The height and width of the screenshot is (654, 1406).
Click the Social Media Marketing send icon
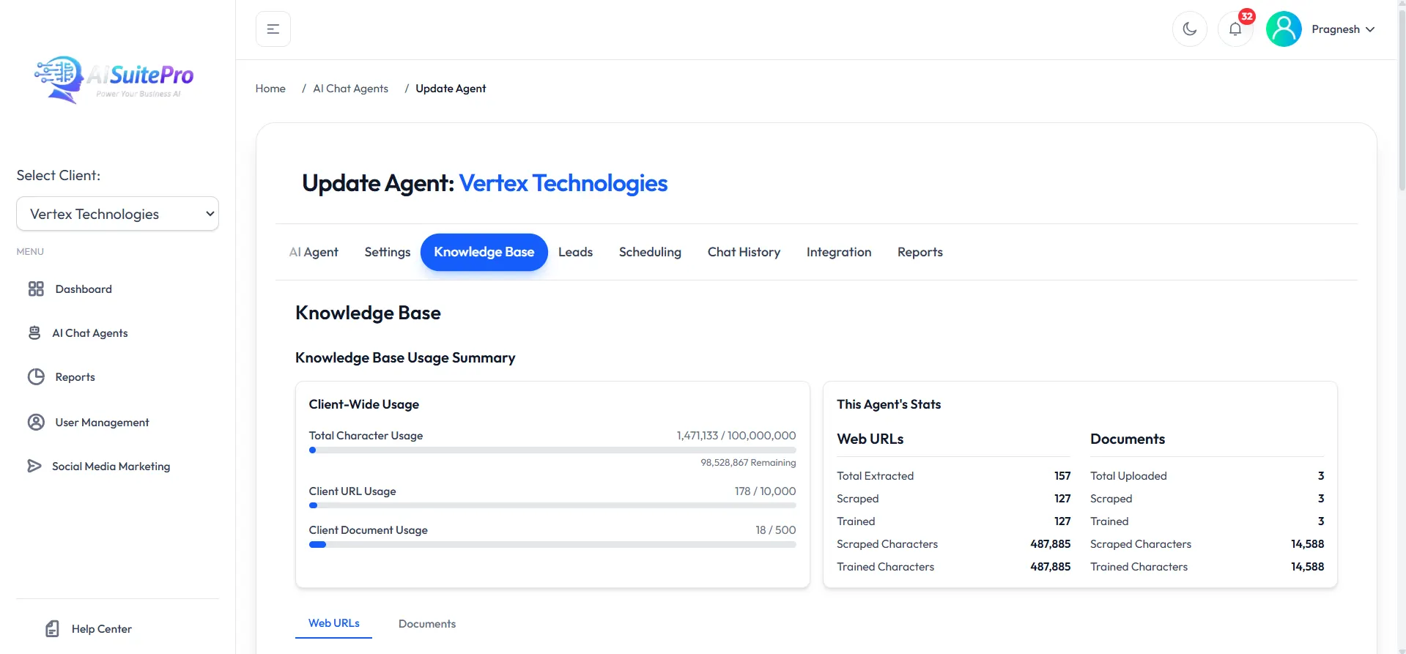(34, 467)
